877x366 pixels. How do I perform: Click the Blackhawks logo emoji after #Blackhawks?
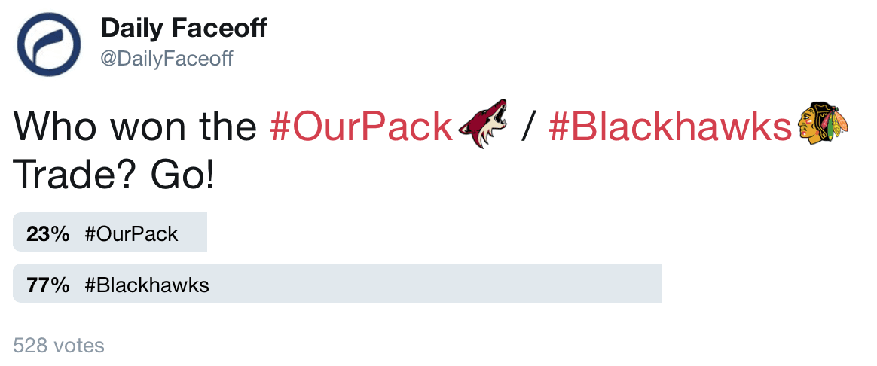tap(822, 125)
